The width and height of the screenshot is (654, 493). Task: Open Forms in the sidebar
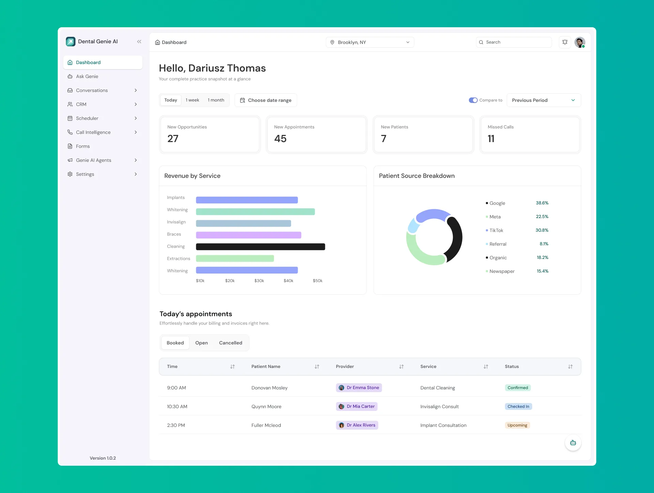point(83,146)
